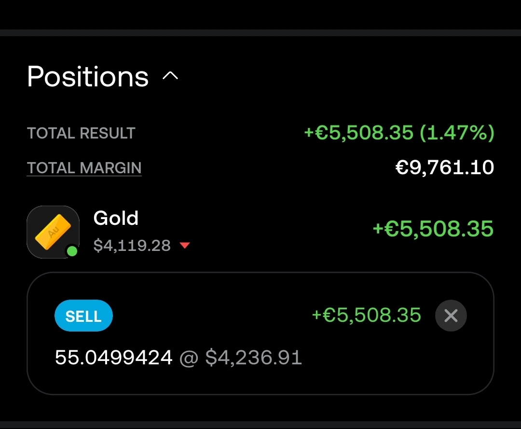Click the blue SELL badge

coord(83,317)
